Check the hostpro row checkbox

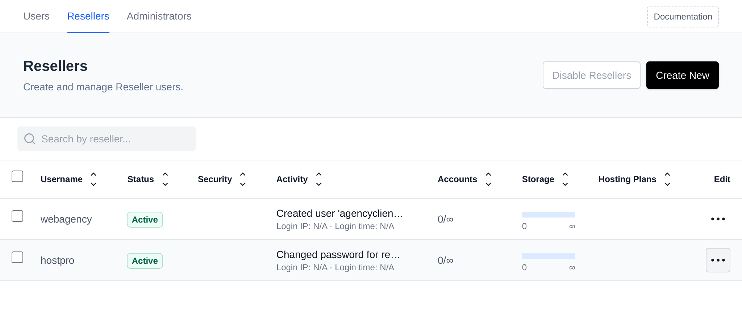pyautogui.click(x=17, y=257)
